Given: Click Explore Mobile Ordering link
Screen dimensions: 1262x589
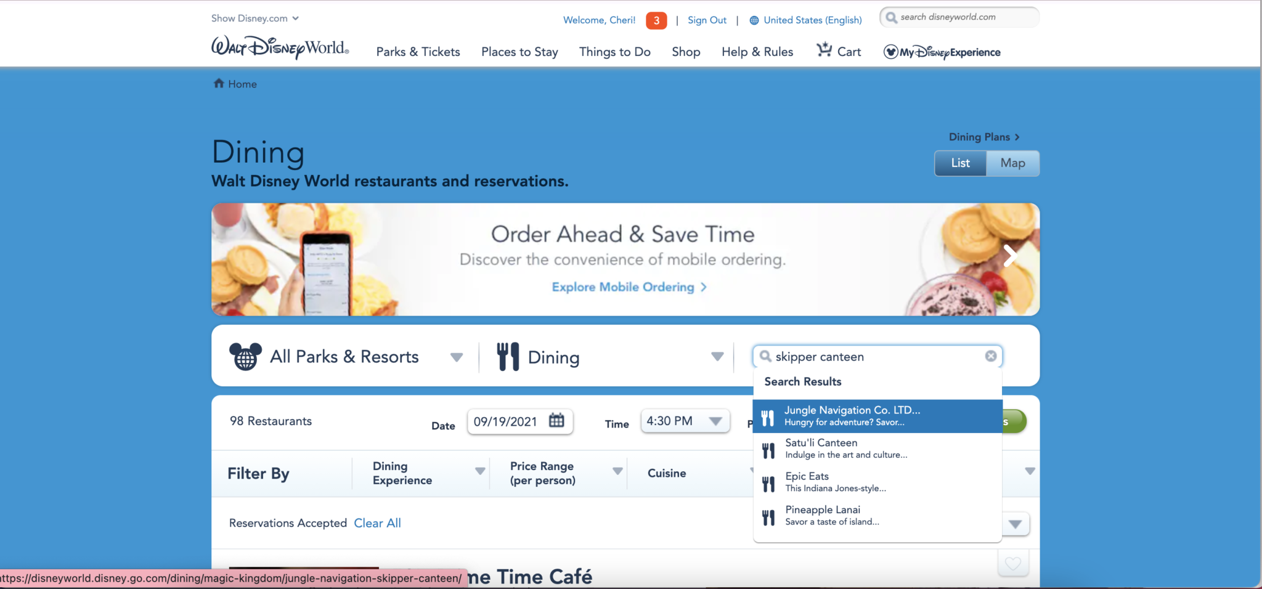Looking at the screenshot, I should (629, 287).
